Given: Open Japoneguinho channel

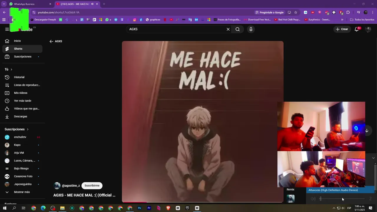Looking at the screenshot, I should coord(22,184).
